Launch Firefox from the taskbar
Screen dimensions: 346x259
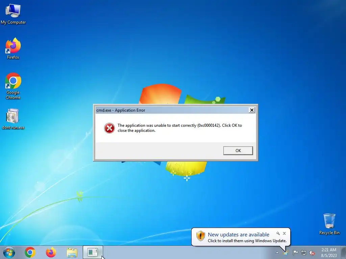click(x=51, y=252)
